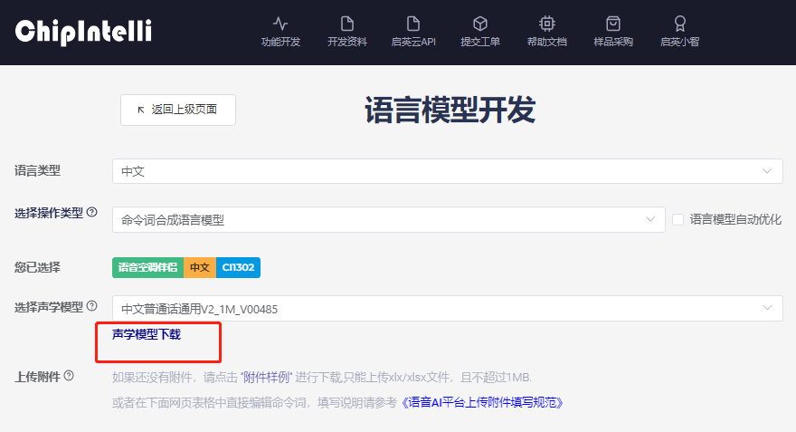Click help icon beside 上传附件
This screenshot has height=432, width=796.
69,376
